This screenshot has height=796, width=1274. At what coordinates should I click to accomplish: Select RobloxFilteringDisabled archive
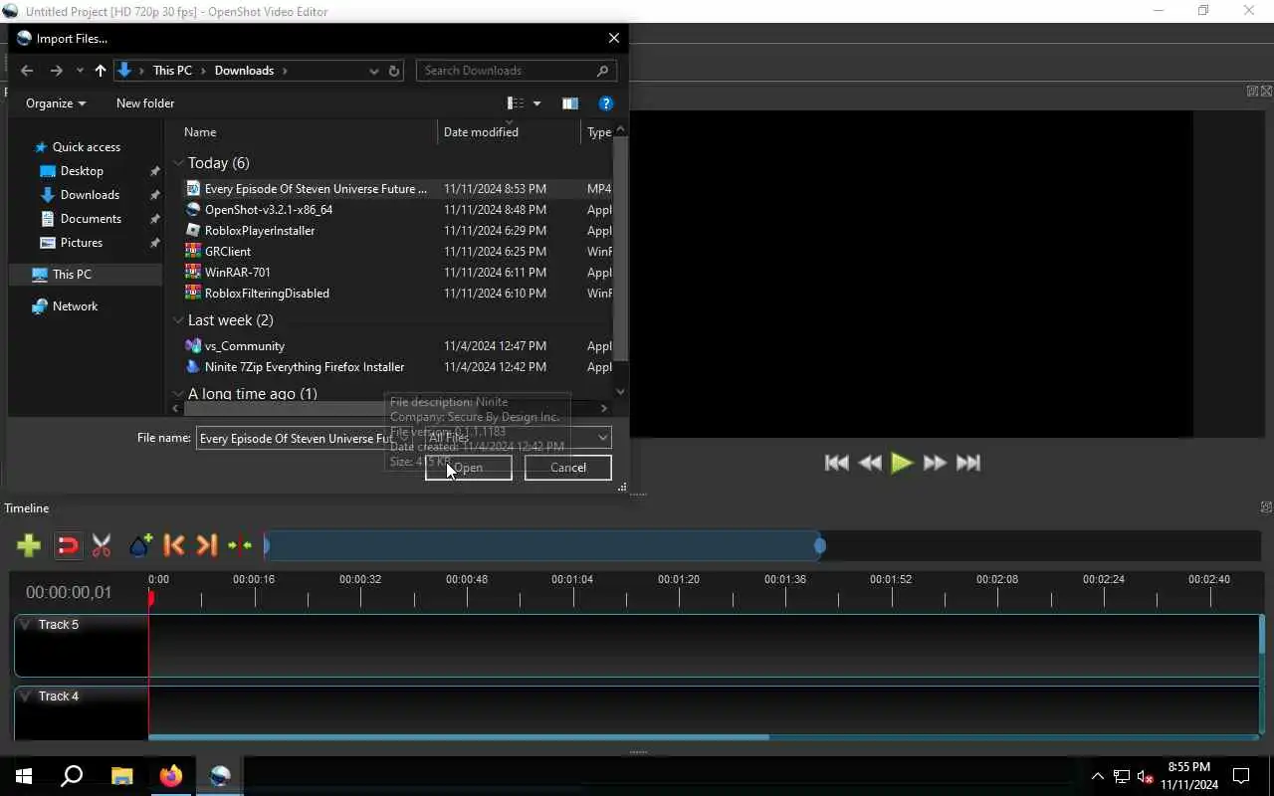coord(267,294)
